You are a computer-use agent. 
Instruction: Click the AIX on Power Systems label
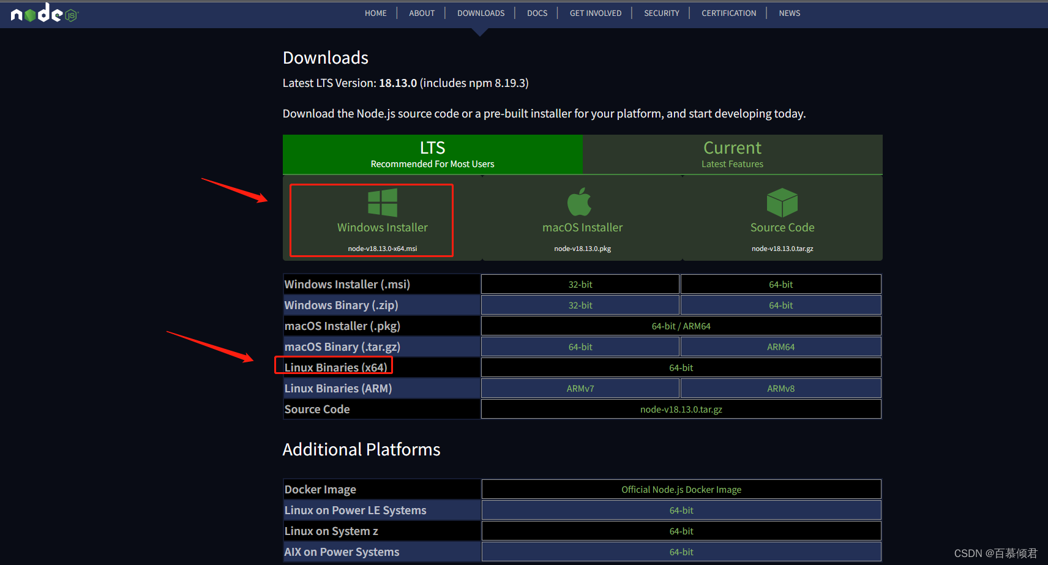pos(342,552)
